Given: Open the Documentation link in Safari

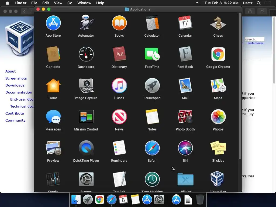Looking at the screenshot, I should click(19, 92).
